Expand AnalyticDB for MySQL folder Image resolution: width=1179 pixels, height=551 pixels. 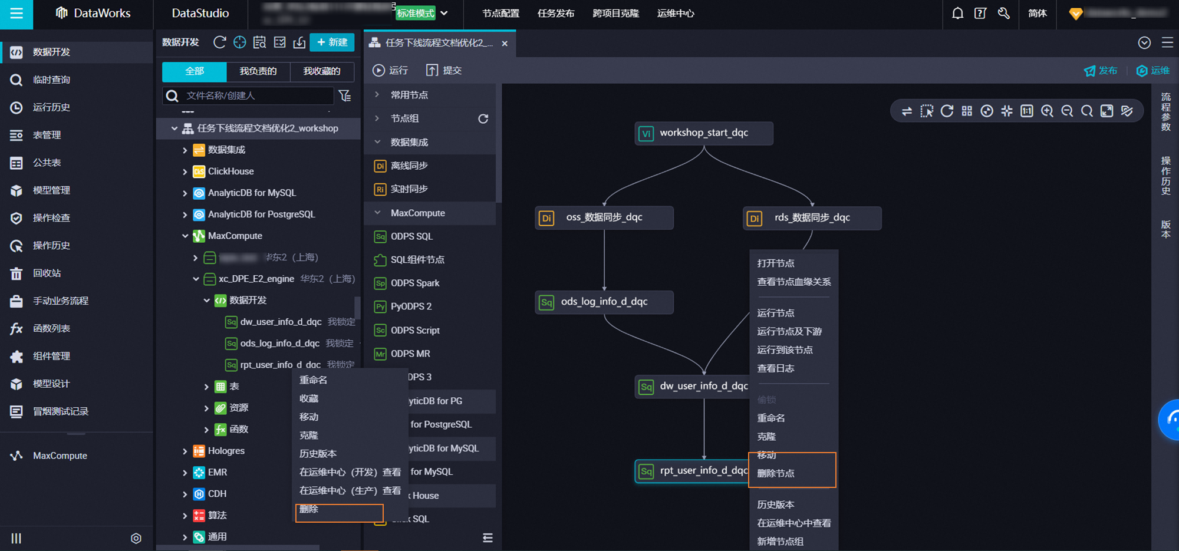(185, 193)
